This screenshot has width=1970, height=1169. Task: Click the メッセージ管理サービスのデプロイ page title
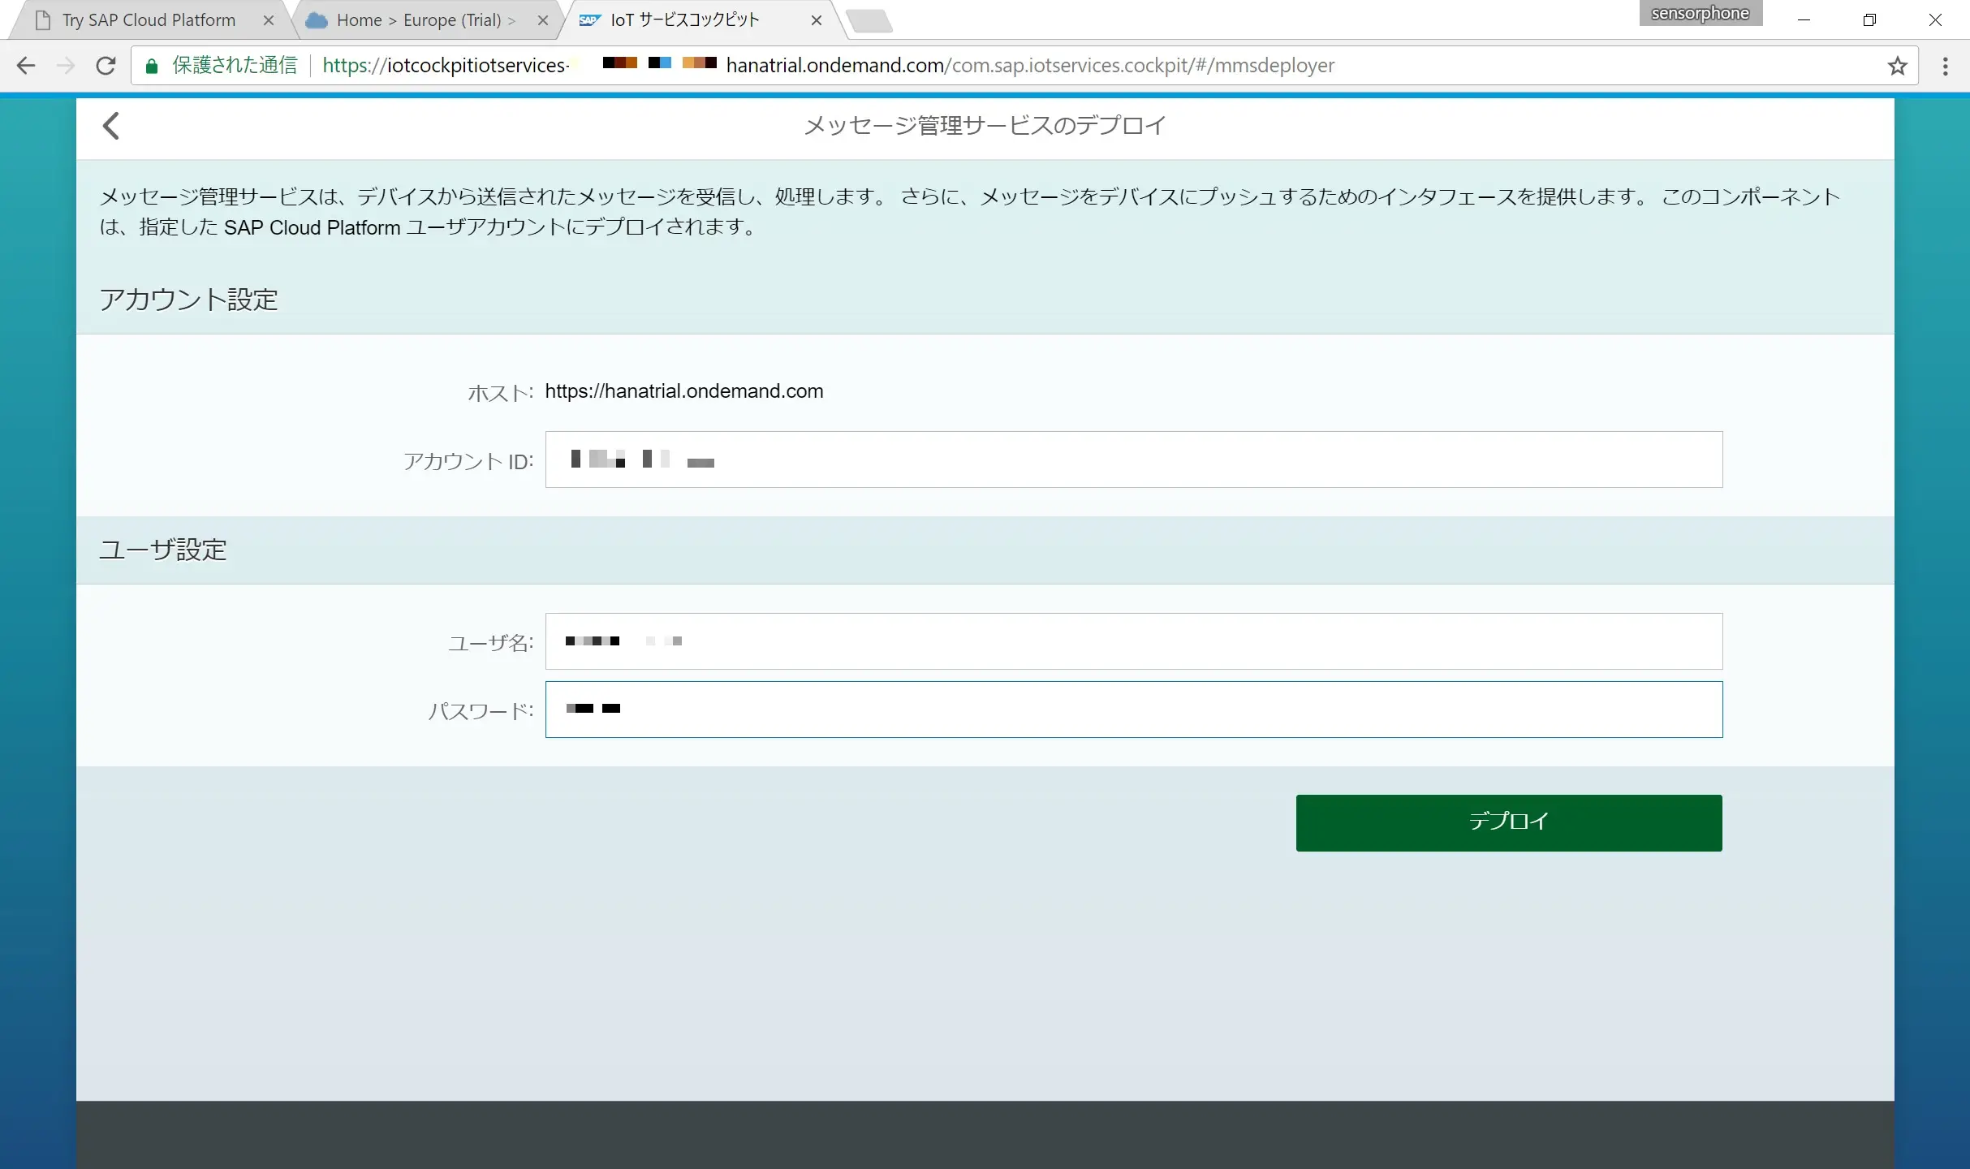[985, 126]
